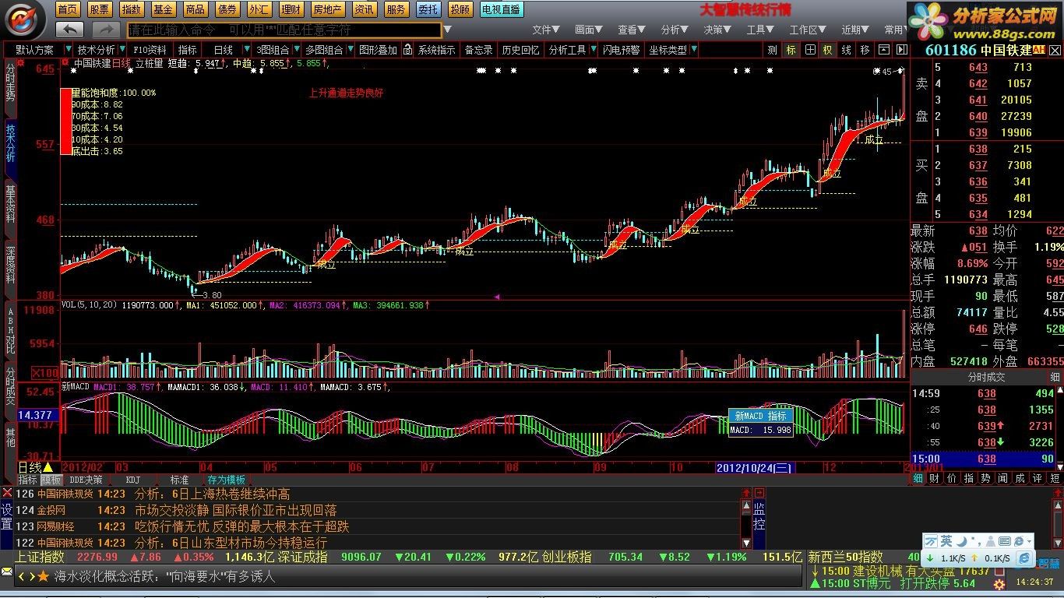Click the 评 tab under quote panel
1064x598 pixels.
tap(1038, 478)
